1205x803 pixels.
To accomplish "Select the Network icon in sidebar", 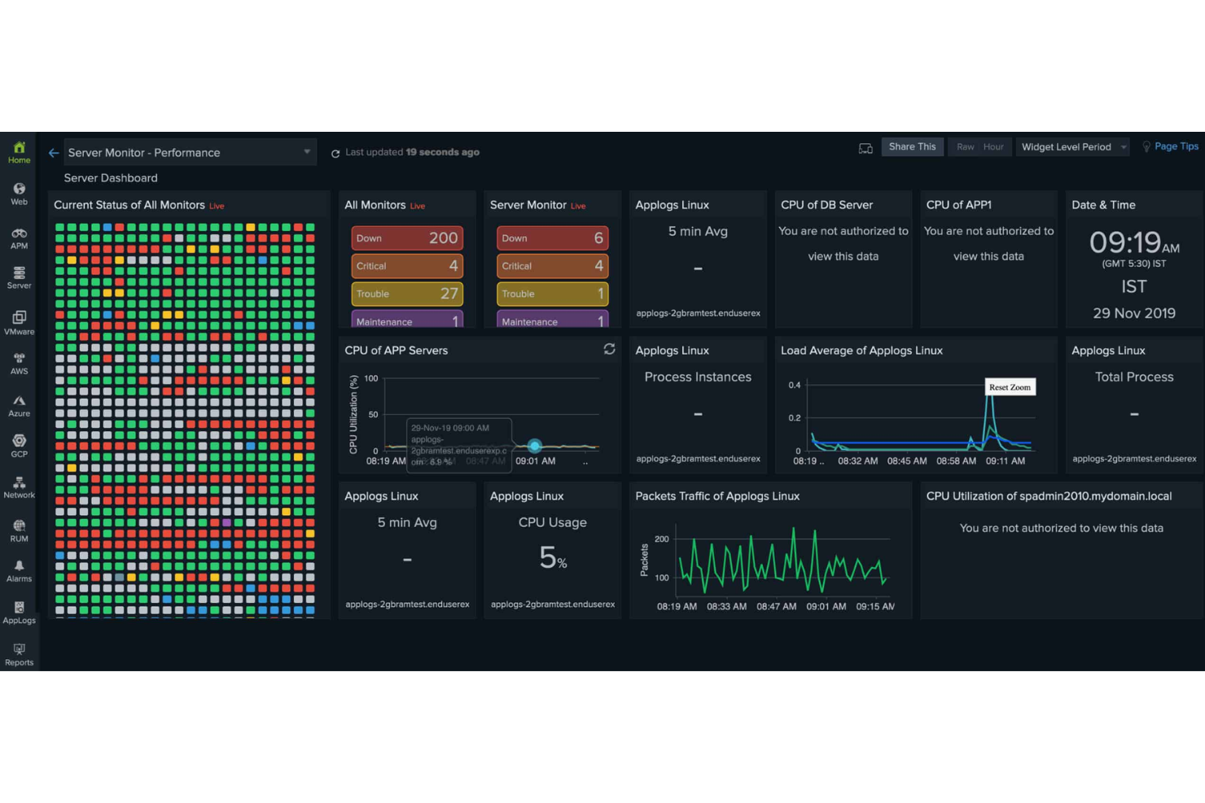I will click(19, 488).
